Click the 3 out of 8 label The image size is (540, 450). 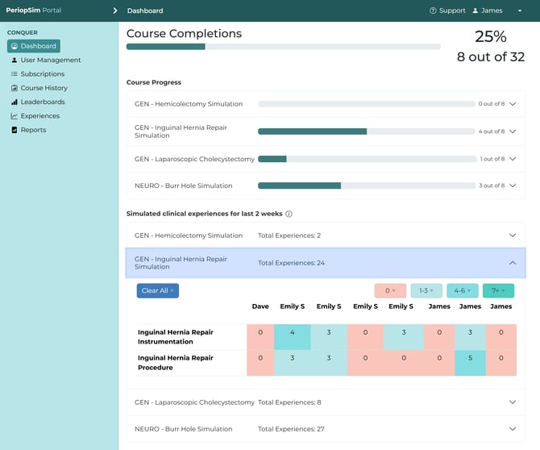click(492, 185)
